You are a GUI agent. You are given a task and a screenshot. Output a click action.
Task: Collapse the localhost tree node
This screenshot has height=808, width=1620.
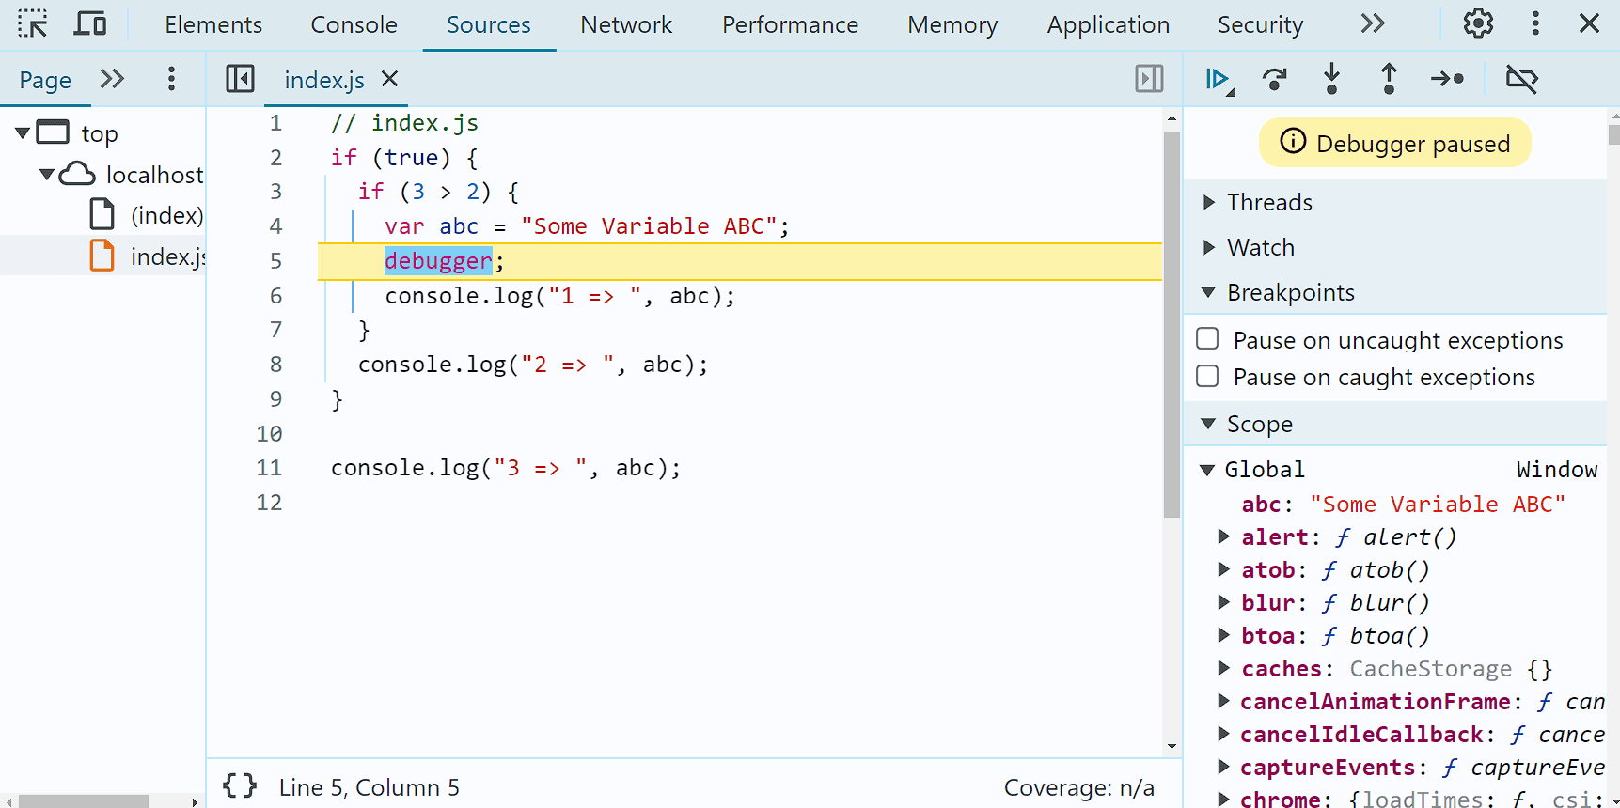coord(46,174)
